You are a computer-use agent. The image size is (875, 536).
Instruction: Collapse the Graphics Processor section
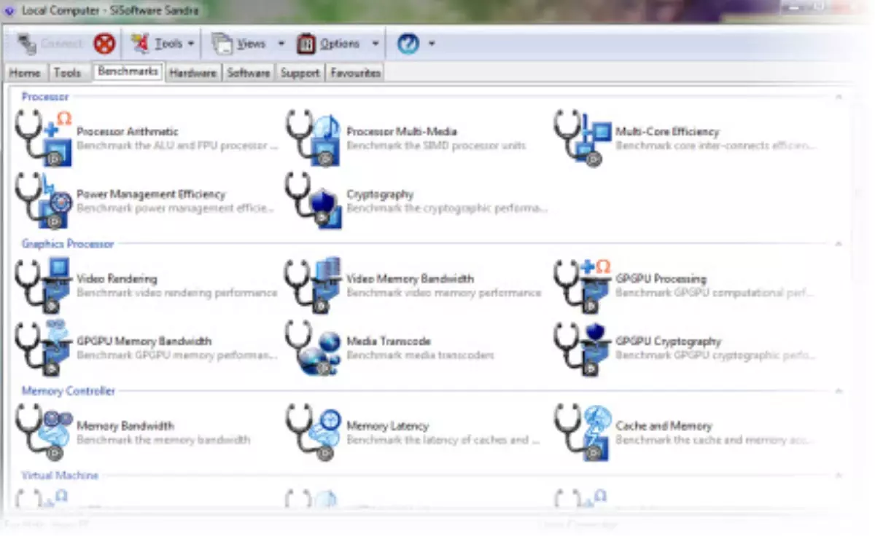pyautogui.click(x=839, y=244)
